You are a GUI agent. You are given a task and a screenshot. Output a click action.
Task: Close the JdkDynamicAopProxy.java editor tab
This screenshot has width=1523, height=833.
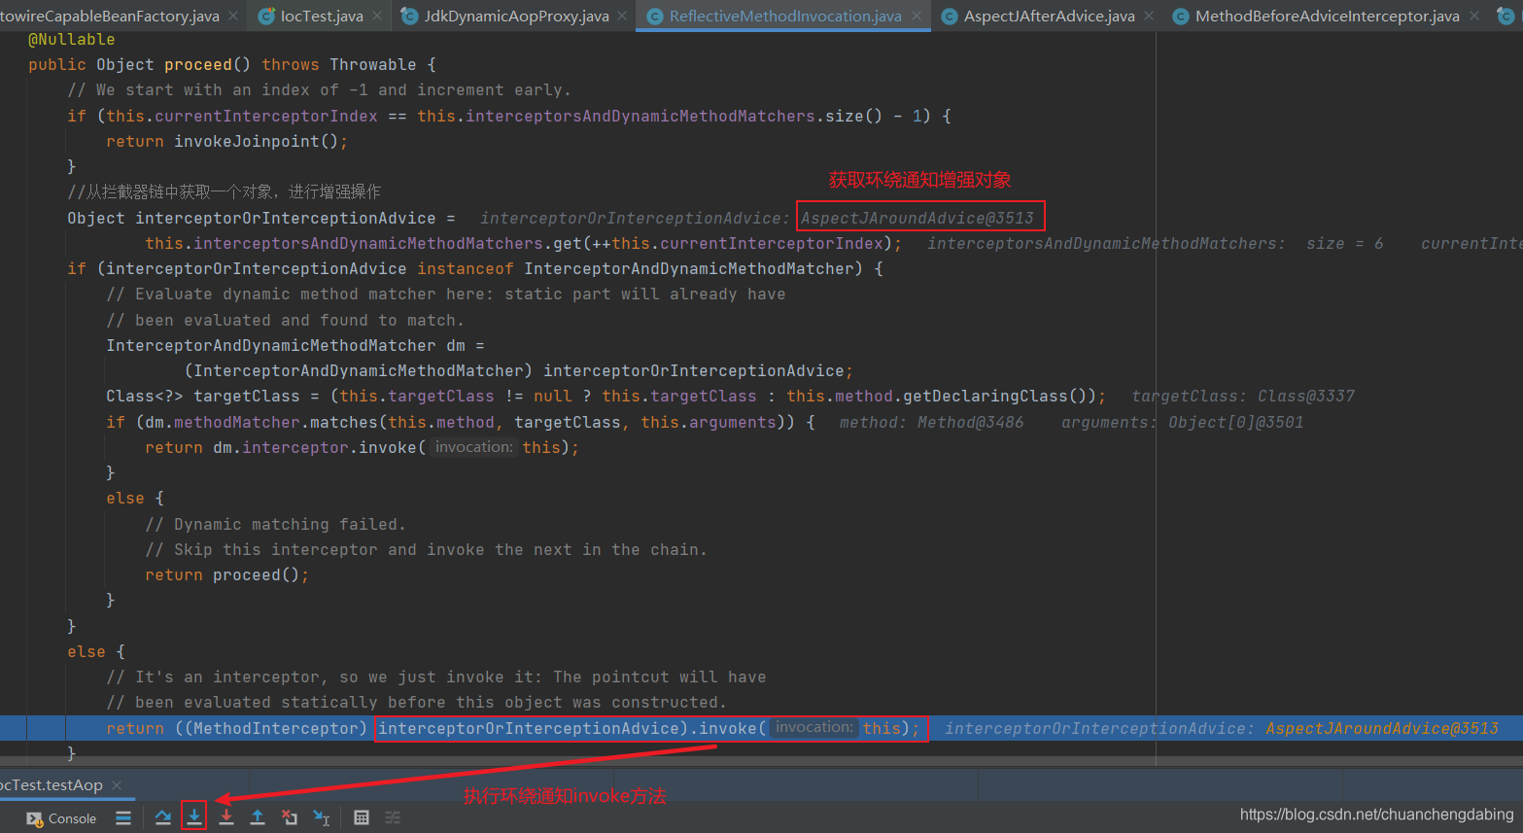(622, 16)
